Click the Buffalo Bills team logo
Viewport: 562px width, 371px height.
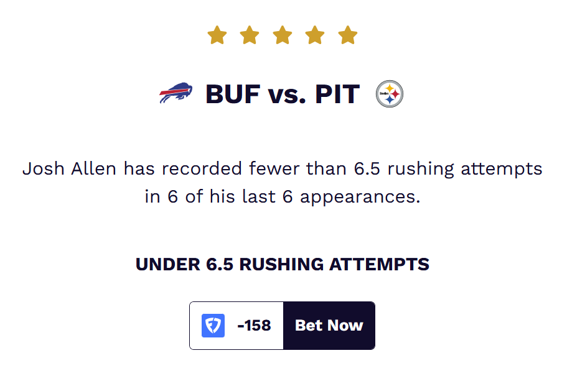click(176, 94)
